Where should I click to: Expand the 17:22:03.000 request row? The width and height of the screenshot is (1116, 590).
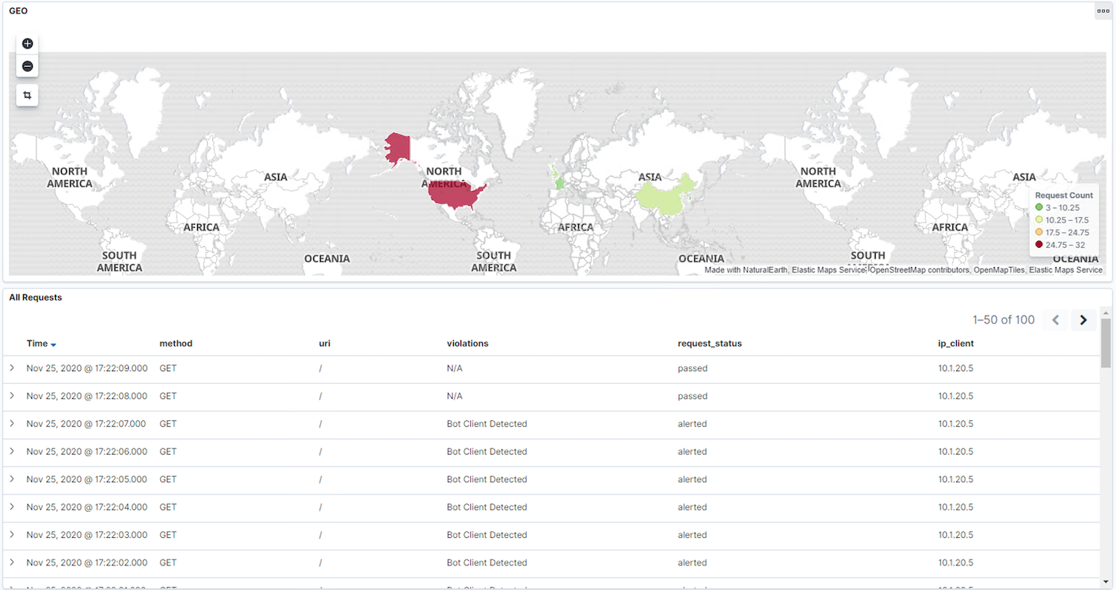point(12,534)
